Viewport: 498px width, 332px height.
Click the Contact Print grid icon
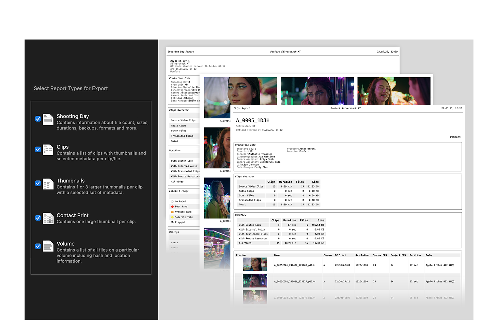(x=48, y=218)
